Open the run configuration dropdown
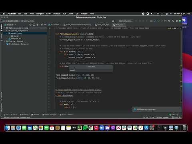Image resolution: width=192 pixels, height=144 pixels. [x=126, y=21]
